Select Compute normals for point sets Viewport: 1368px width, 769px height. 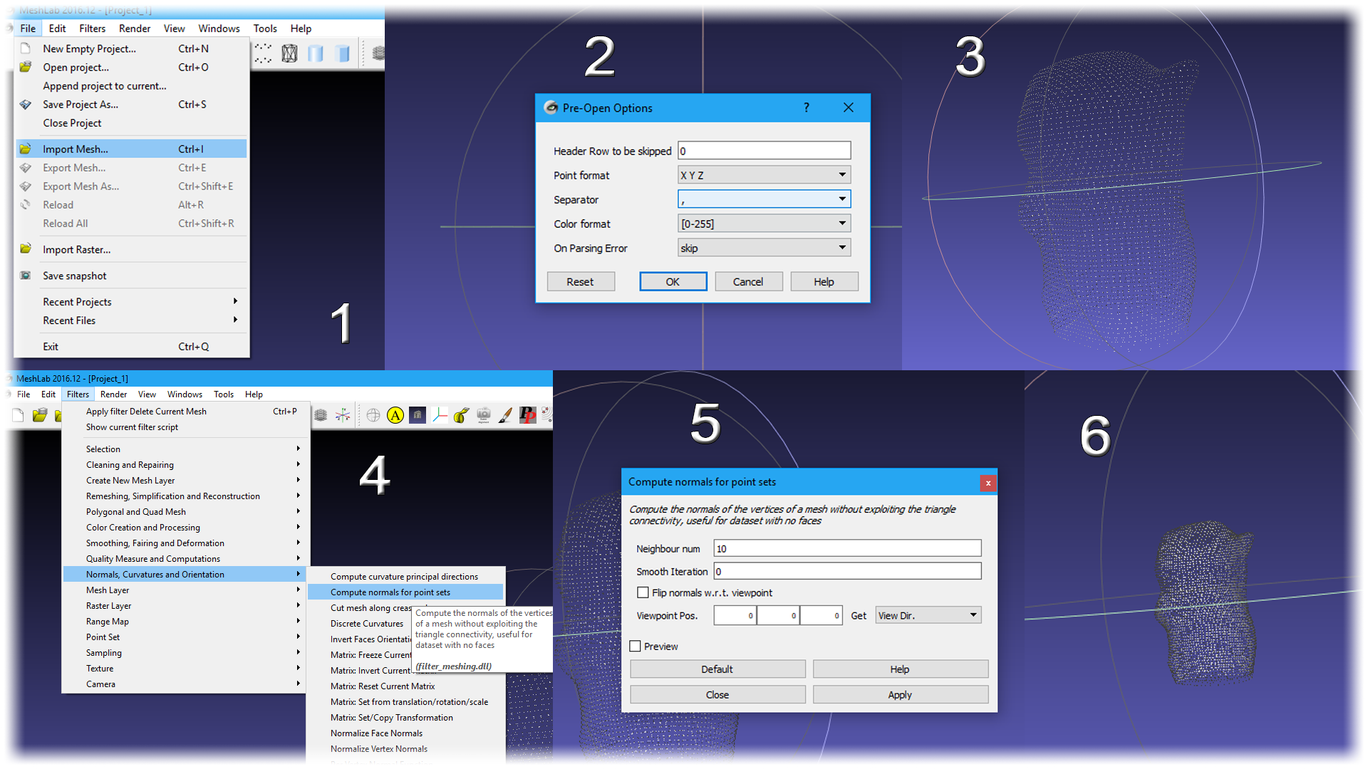pos(390,592)
